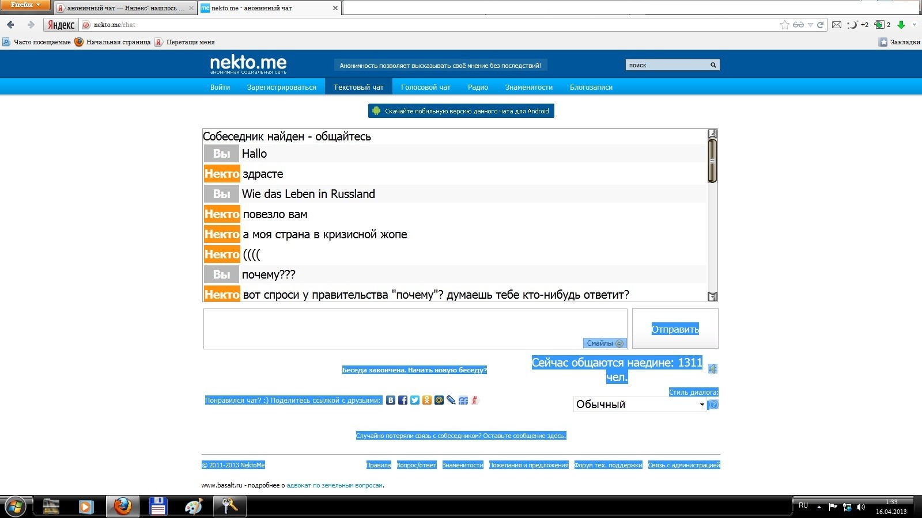922x518 pixels.
Task: Click the Android robot icon in download banner
Action: [x=376, y=111]
